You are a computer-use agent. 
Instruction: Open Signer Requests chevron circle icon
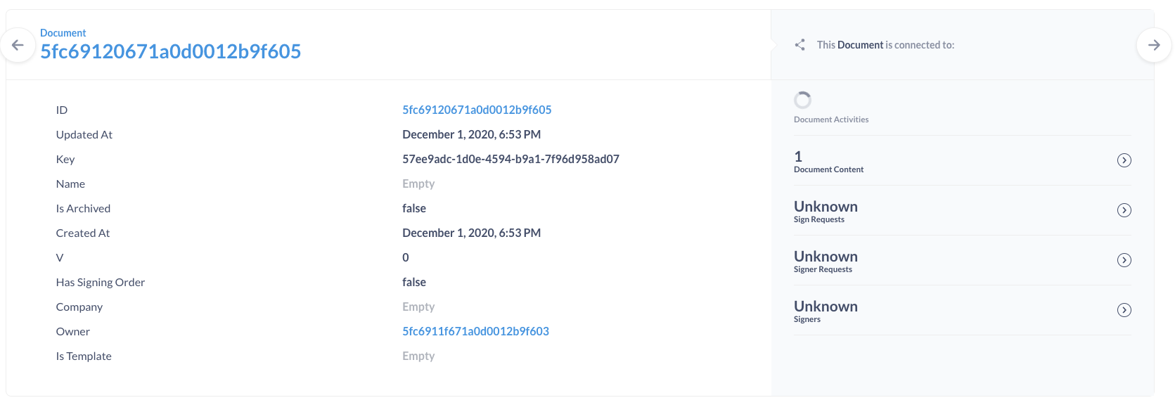tap(1124, 260)
